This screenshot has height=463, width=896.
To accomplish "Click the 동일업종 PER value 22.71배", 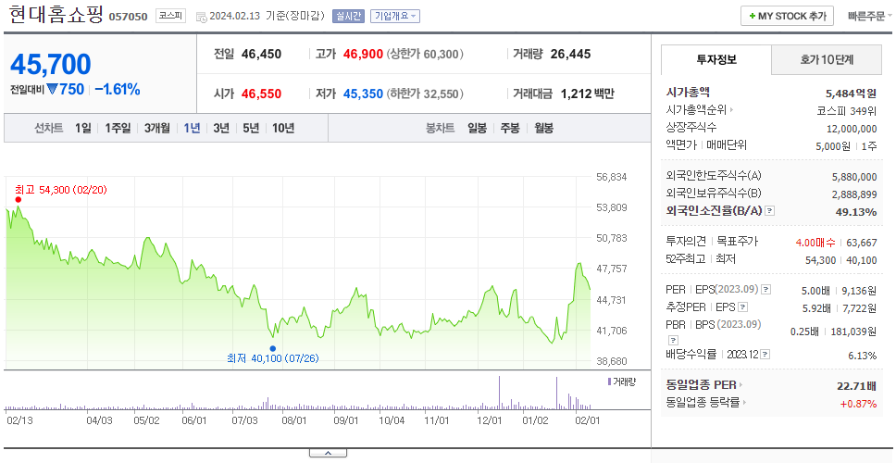I will pyautogui.click(x=856, y=386).
